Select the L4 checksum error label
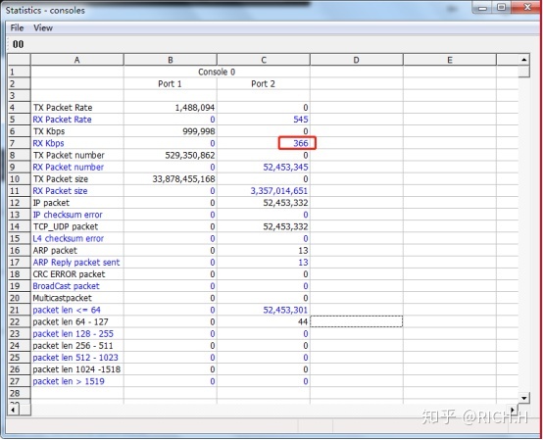Image resolution: width=543 pixels, height=440 pixels. (69, 238)
